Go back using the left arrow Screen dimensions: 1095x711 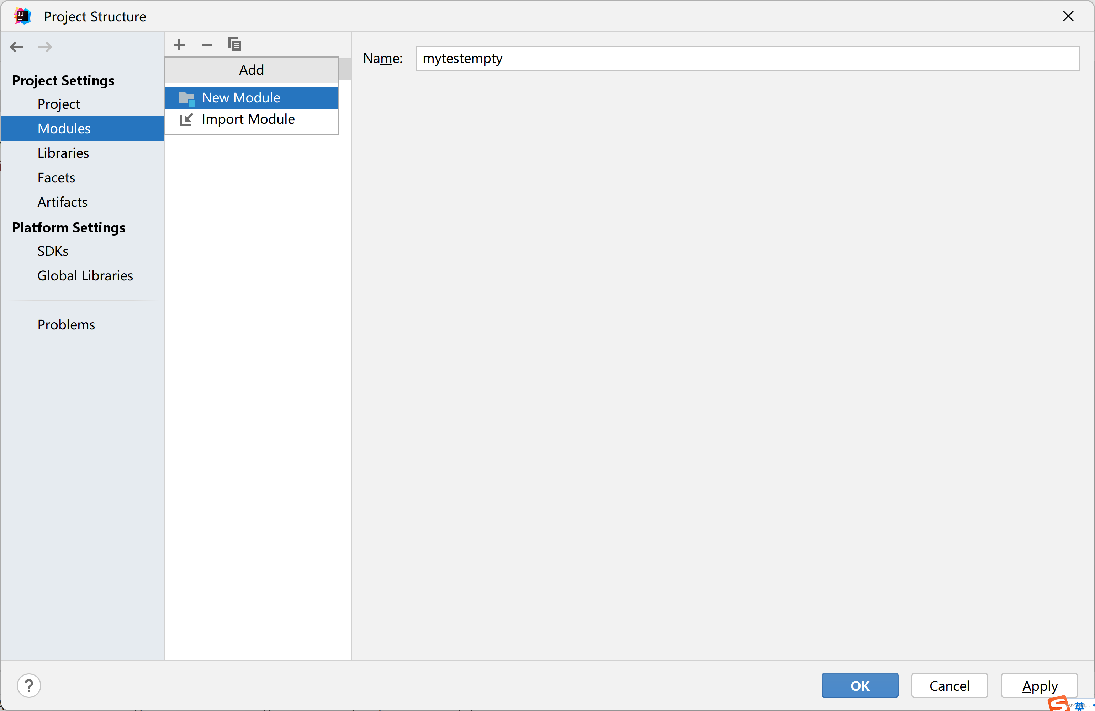coord(17,47)
